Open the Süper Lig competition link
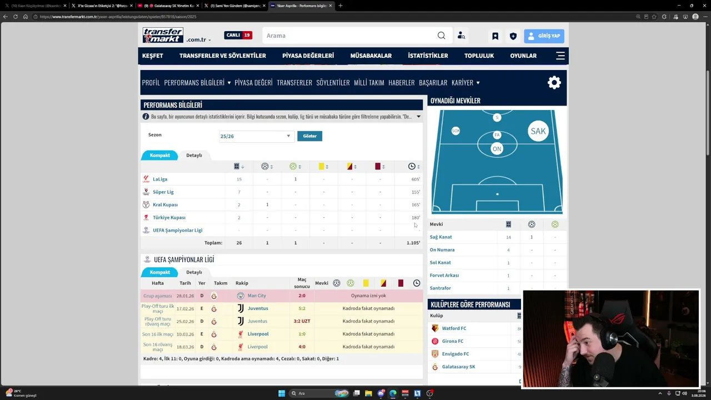 (x=163, y=192)
